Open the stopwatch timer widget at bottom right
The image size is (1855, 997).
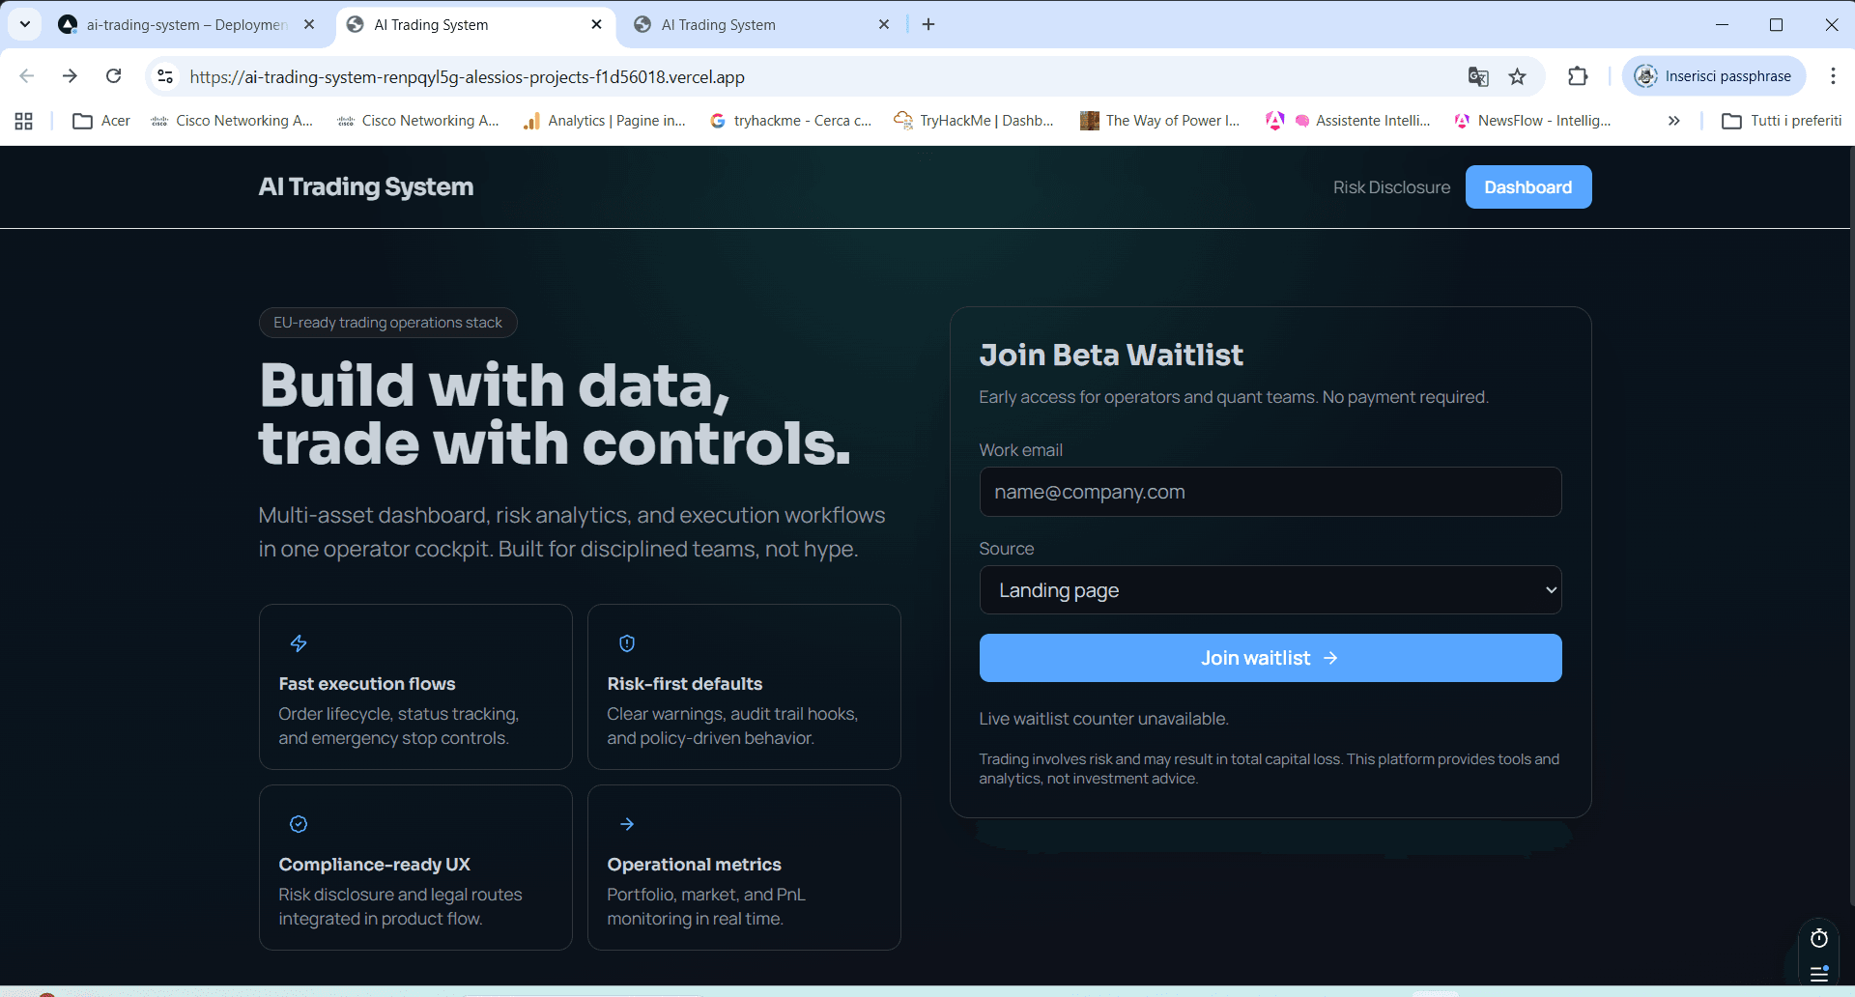(1819, 938)
